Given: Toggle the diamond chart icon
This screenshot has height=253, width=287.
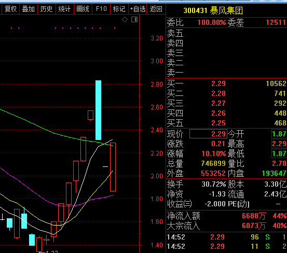Looking at the screenshot, I should pyautogui.click(x=125, y=19).
